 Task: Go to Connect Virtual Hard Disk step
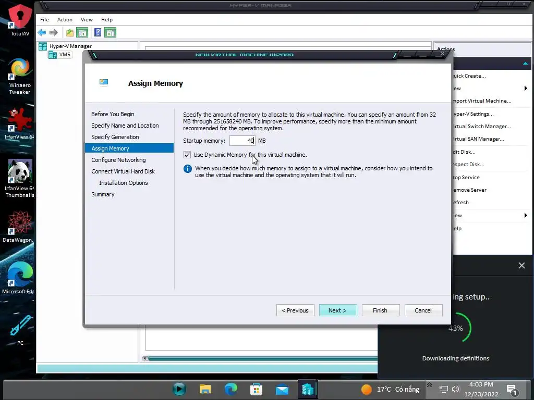coord(123,171)
